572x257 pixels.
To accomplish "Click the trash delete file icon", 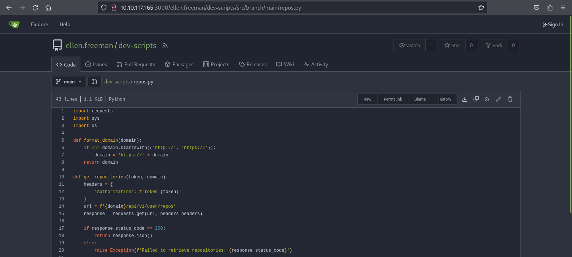I will tap(510, 99).
